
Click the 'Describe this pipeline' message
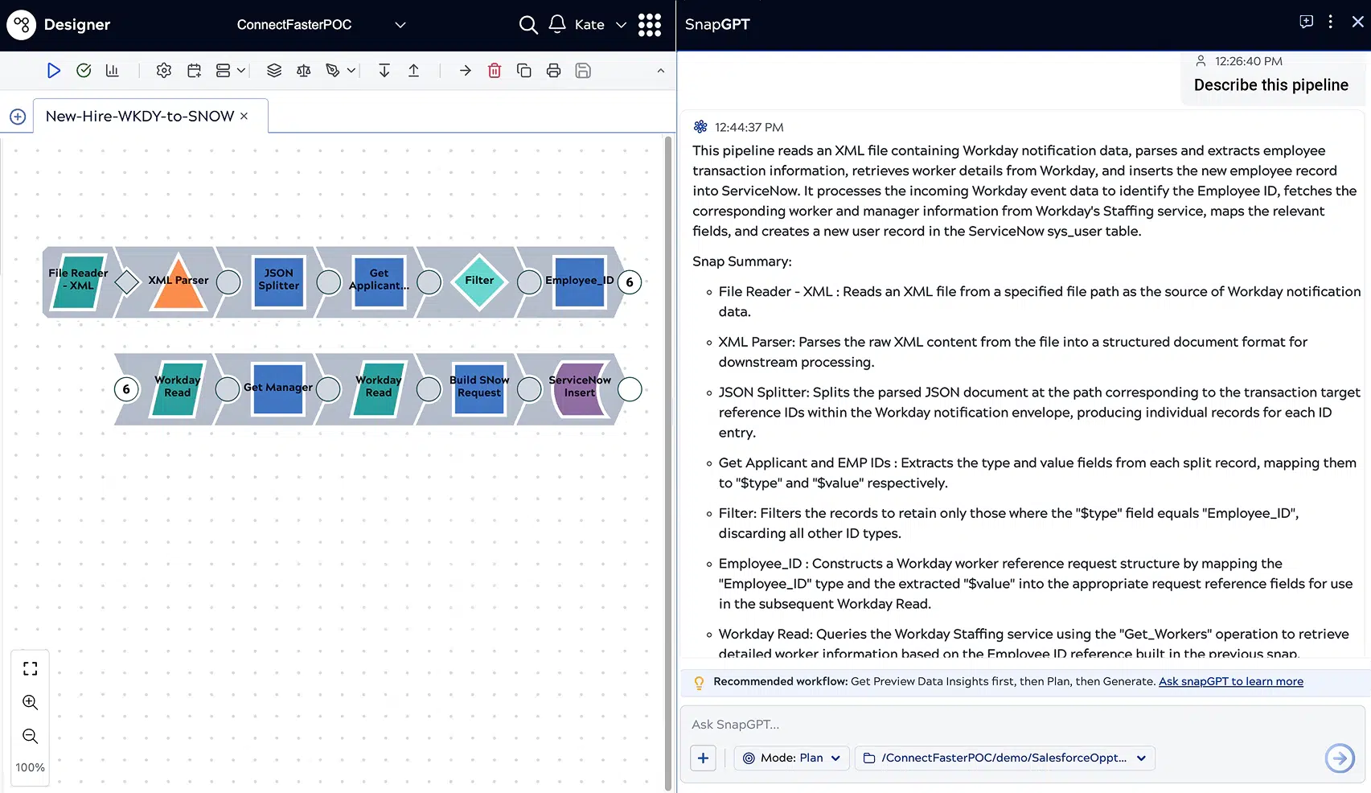coord(1270,85)
